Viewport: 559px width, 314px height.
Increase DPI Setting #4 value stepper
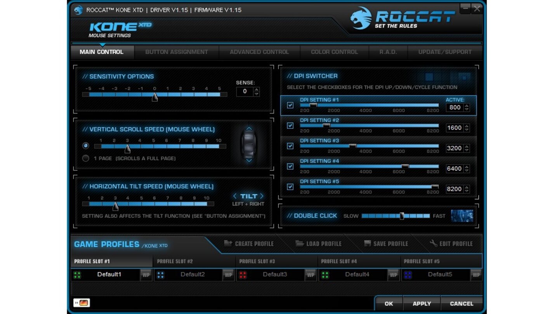[467, 167]
